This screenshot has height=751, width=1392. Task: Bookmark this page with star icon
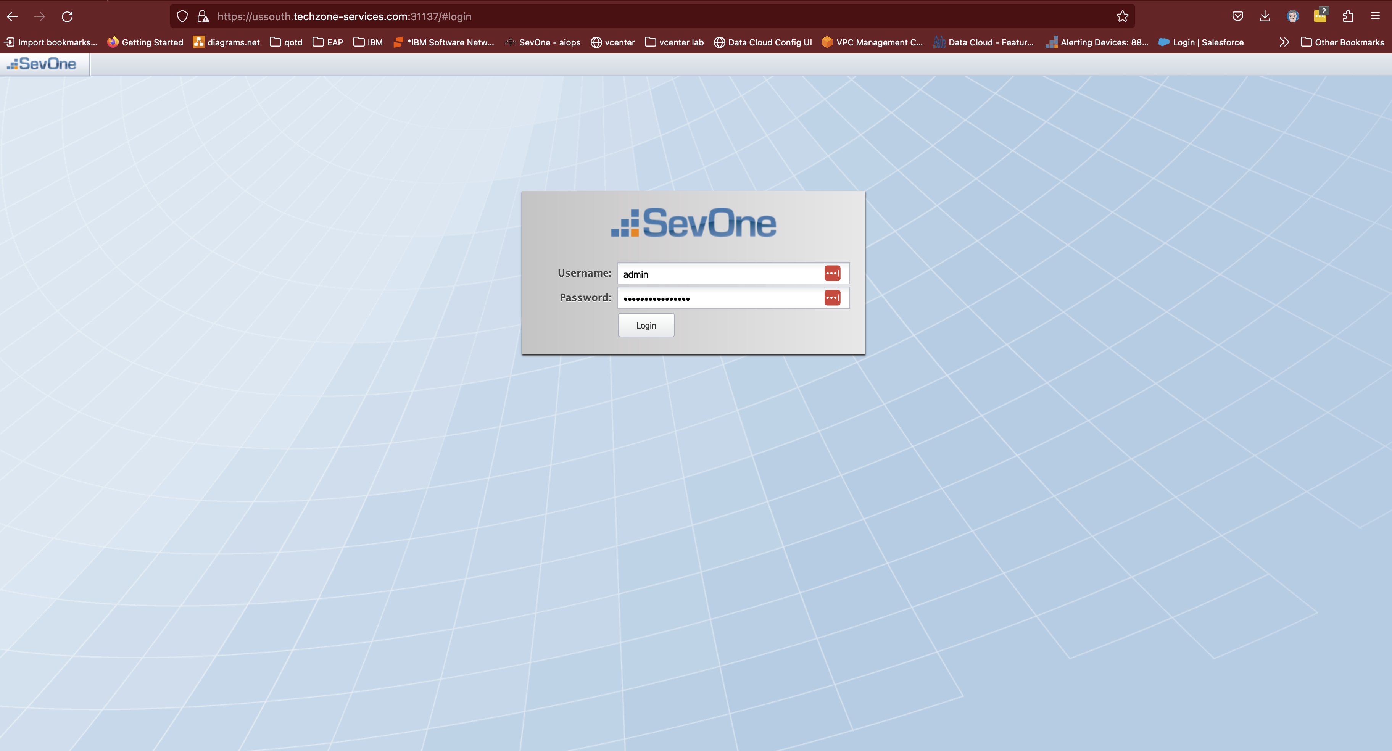(1122, 16)
